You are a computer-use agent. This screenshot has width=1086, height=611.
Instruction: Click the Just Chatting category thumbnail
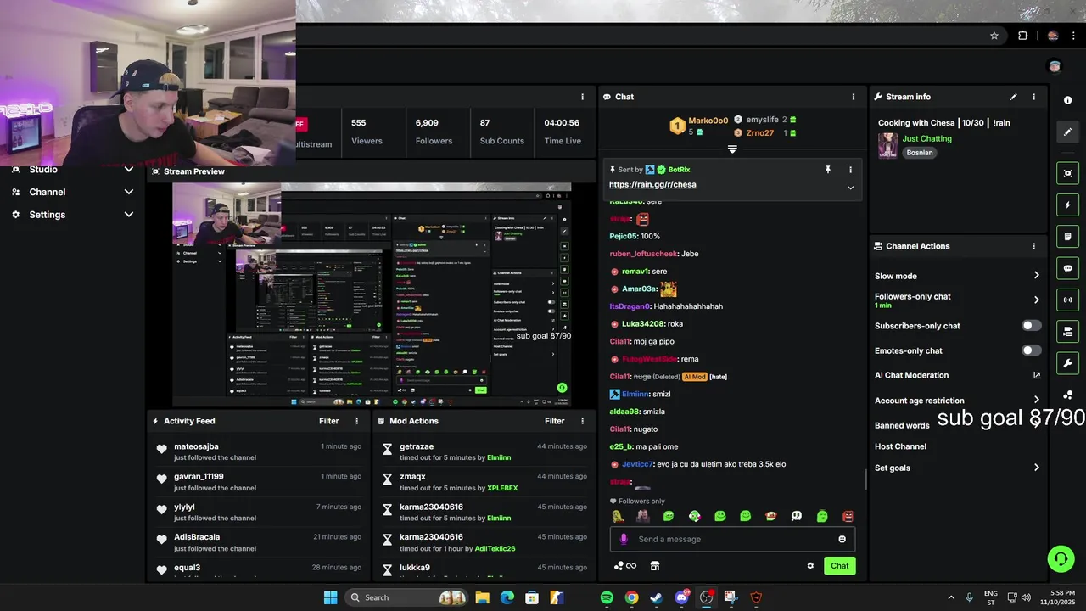tap(887, 145)
